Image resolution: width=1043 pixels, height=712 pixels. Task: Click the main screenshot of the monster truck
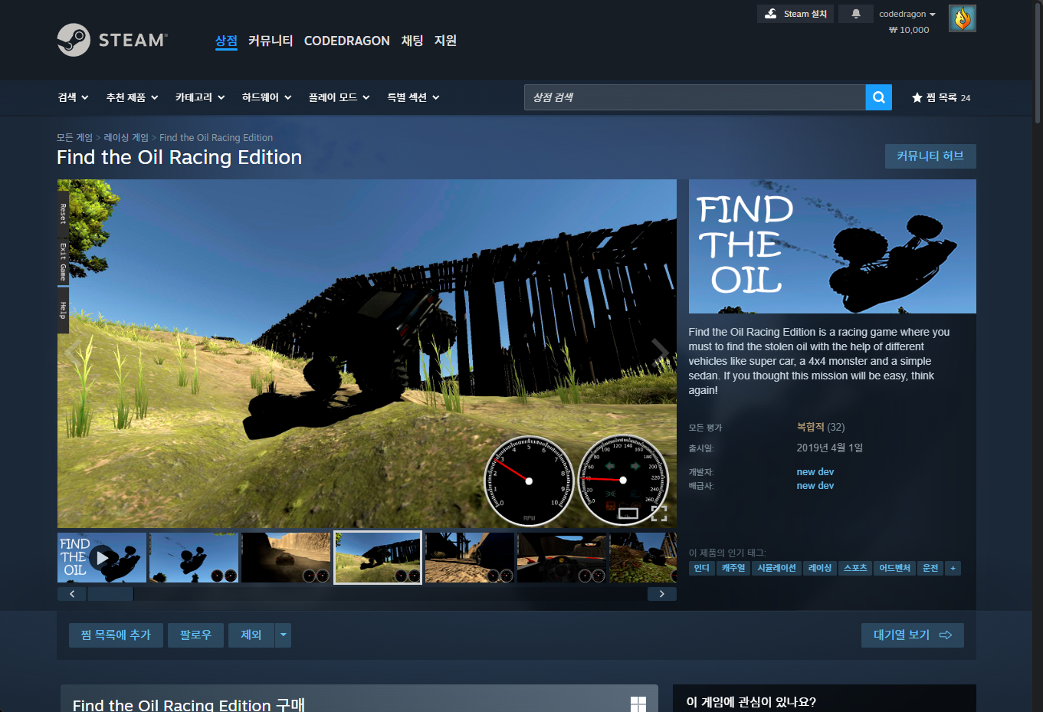coord(367,353)
